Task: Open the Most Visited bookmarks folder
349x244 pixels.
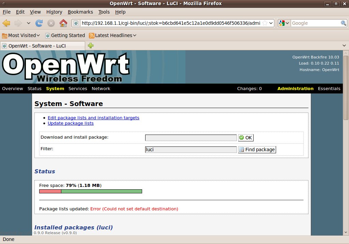Action: click(21, 36)
